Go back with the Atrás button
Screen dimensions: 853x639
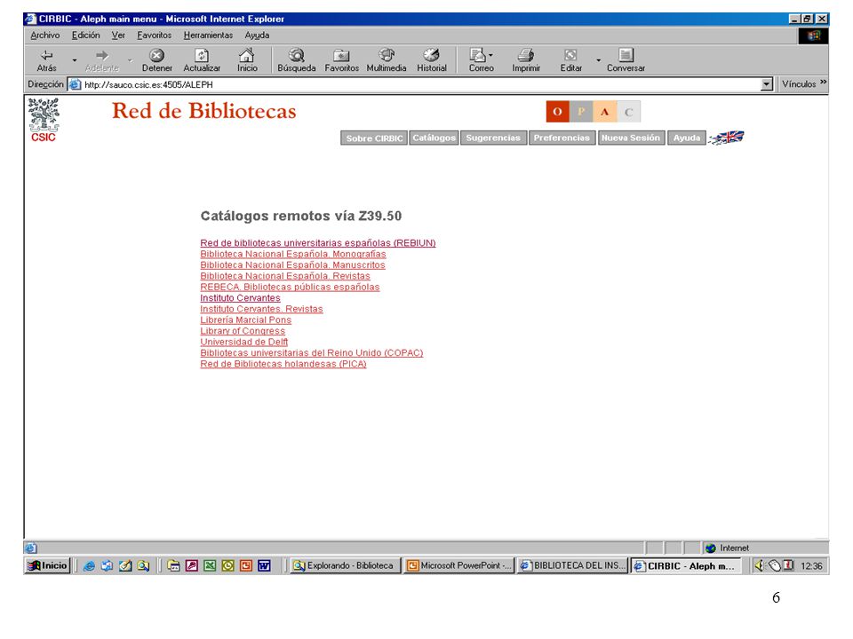coord(47,59)
